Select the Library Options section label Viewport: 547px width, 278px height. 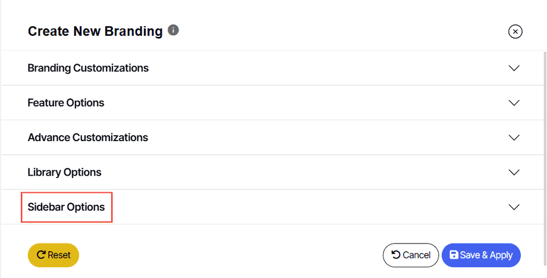(x=64, y=173)
